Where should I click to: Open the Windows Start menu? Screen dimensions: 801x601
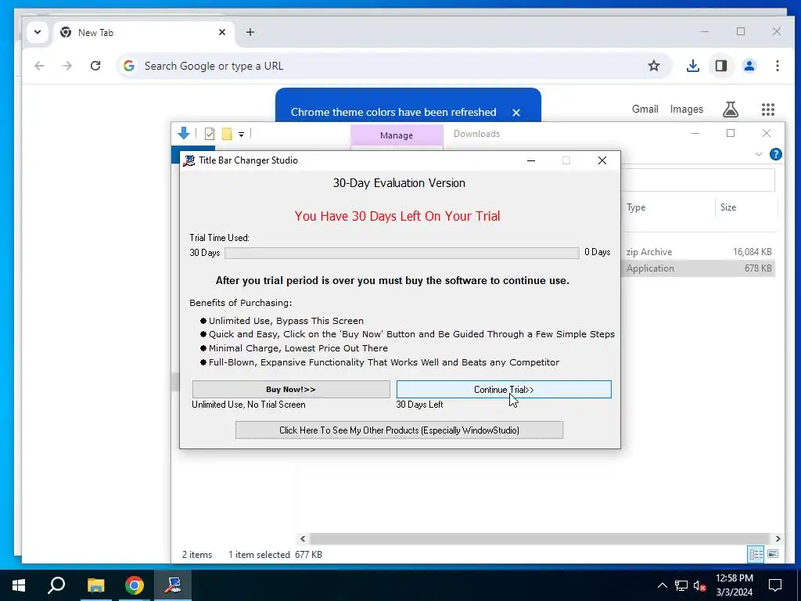click(19, 585)
